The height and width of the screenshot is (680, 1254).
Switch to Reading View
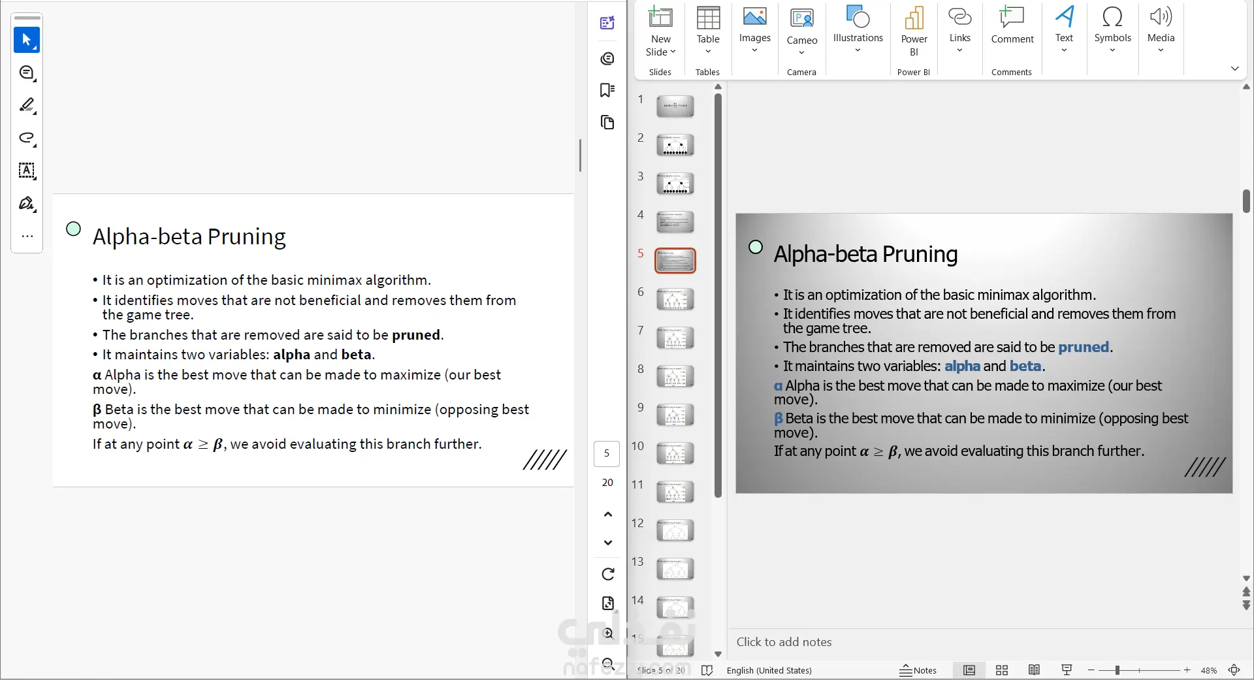point(1034,670)
